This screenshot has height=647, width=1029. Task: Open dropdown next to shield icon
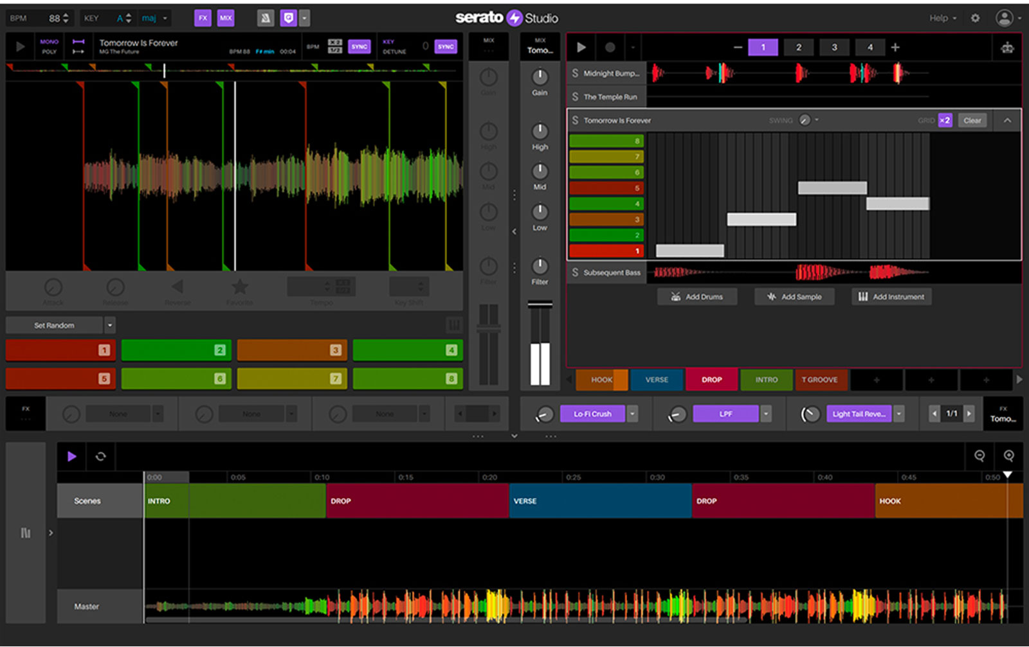(304, 18)
